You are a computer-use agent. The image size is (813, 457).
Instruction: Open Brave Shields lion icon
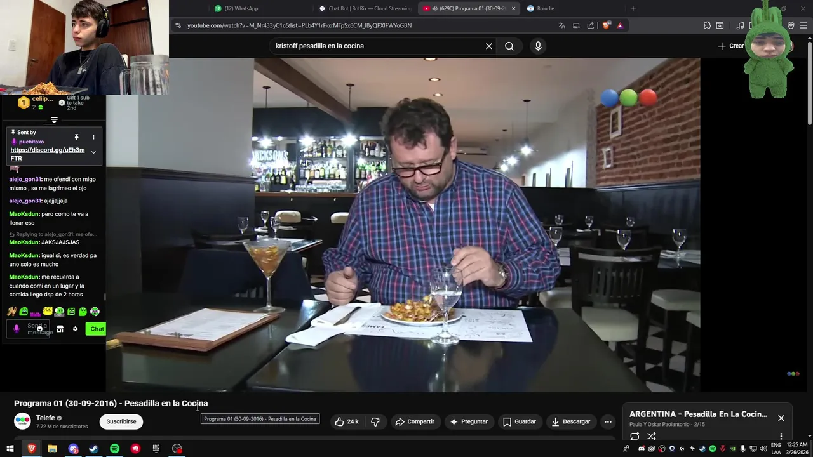coord(607,25)
